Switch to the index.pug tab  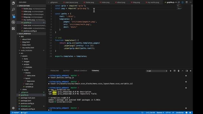(x=104, y=2)
